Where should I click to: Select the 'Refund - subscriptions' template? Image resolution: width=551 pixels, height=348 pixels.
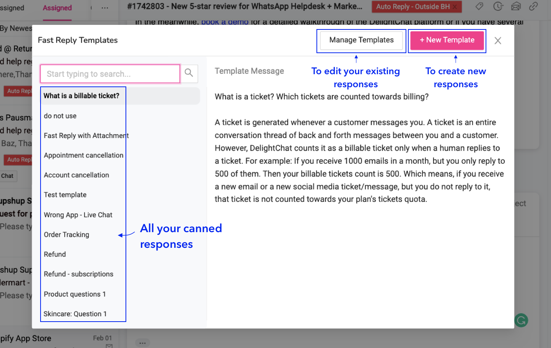coord(78,274)
